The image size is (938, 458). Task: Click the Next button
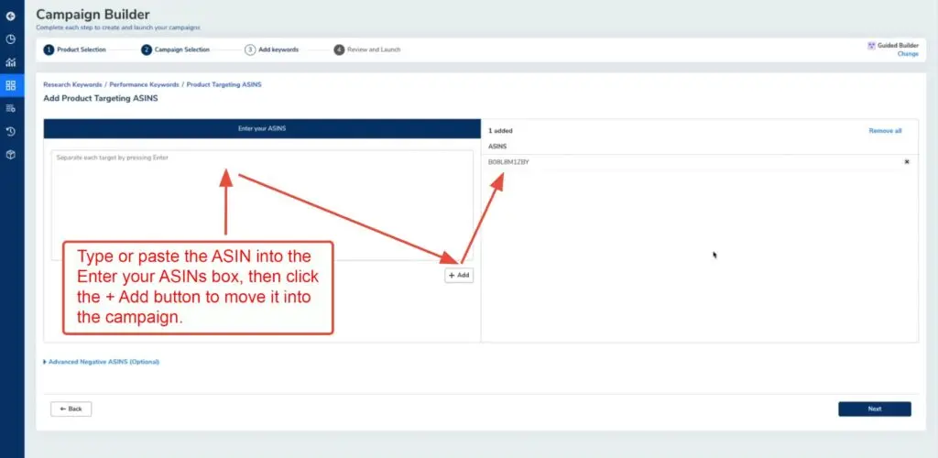[874, 409]
